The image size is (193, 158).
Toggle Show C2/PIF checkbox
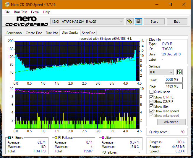pos(151,102)
